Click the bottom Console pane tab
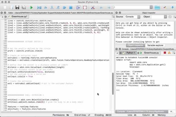This screenshot has width=176, height=117. 142,112
